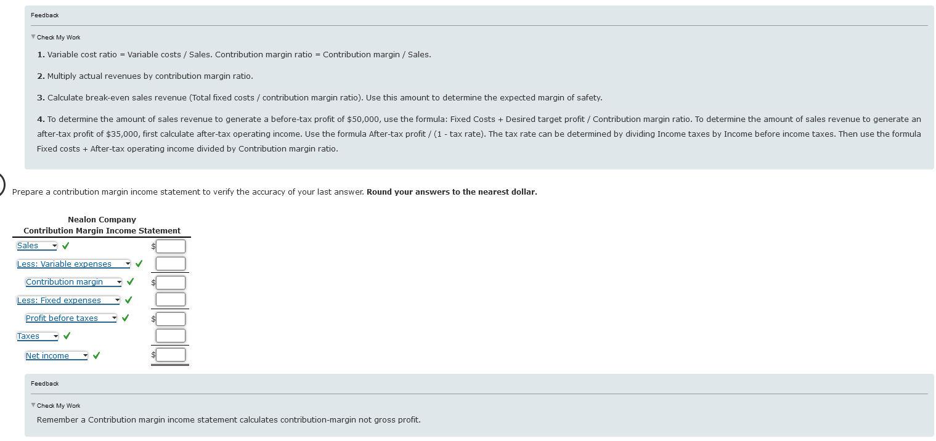Click the checkmark next to Net income

[x=96, y=355]
